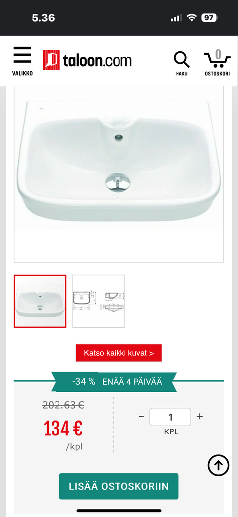Tap the main sink product image

[x=119, y=174]
